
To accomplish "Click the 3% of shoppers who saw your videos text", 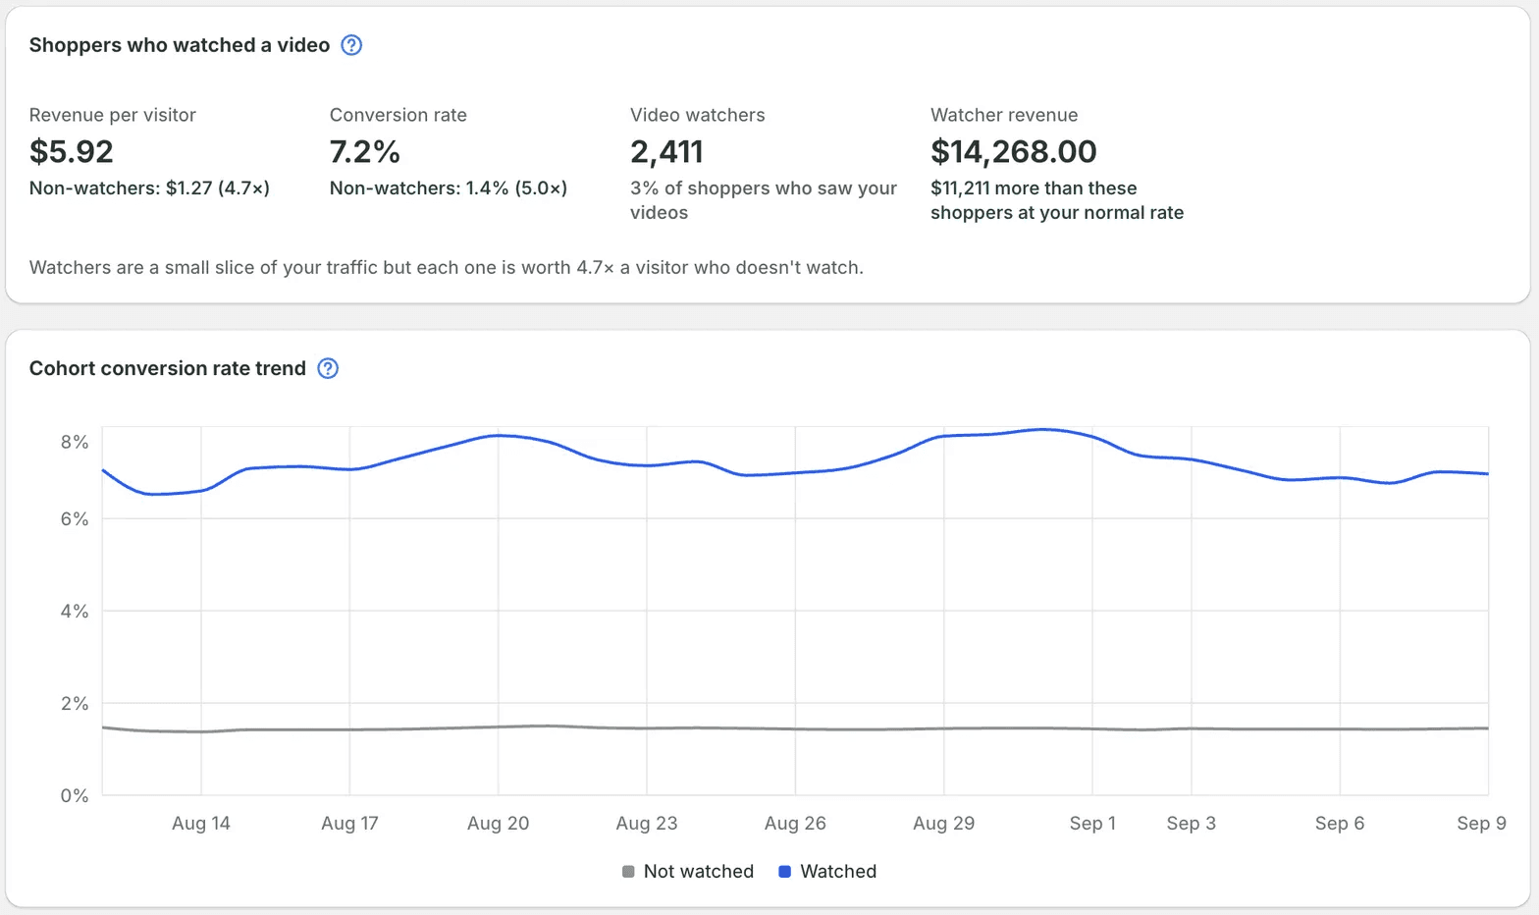I will [764, 200].
